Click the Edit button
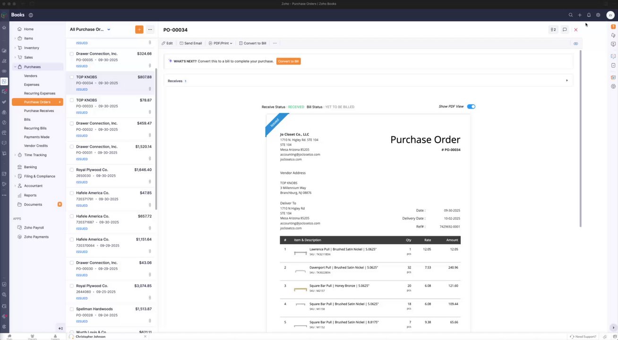 click(x=167, y=43)
